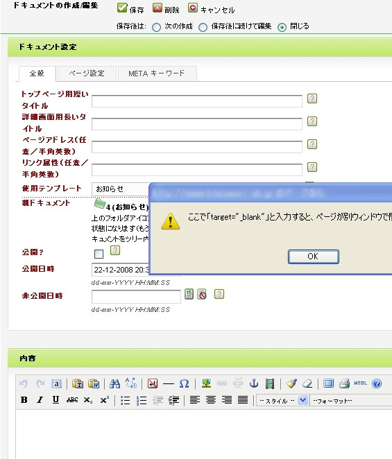Click the 詳細画面用長いタイトル input field
Screen dimensions: 392x459
tap(197, 124)
